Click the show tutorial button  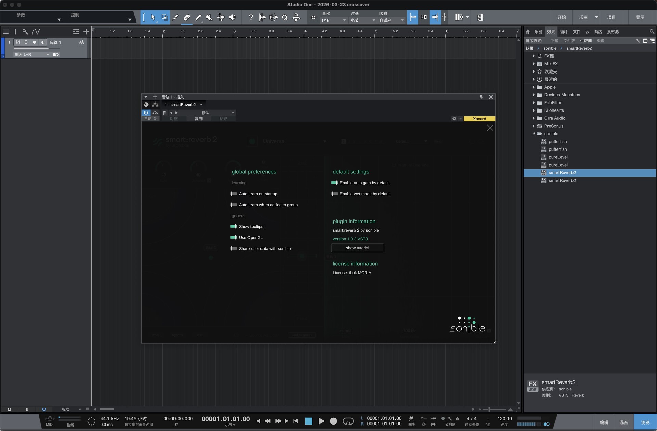coord(357,248)
